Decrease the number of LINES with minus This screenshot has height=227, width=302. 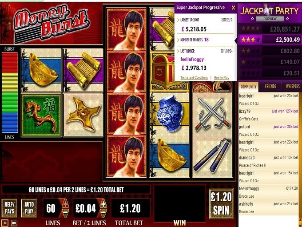tap(65, 212)
